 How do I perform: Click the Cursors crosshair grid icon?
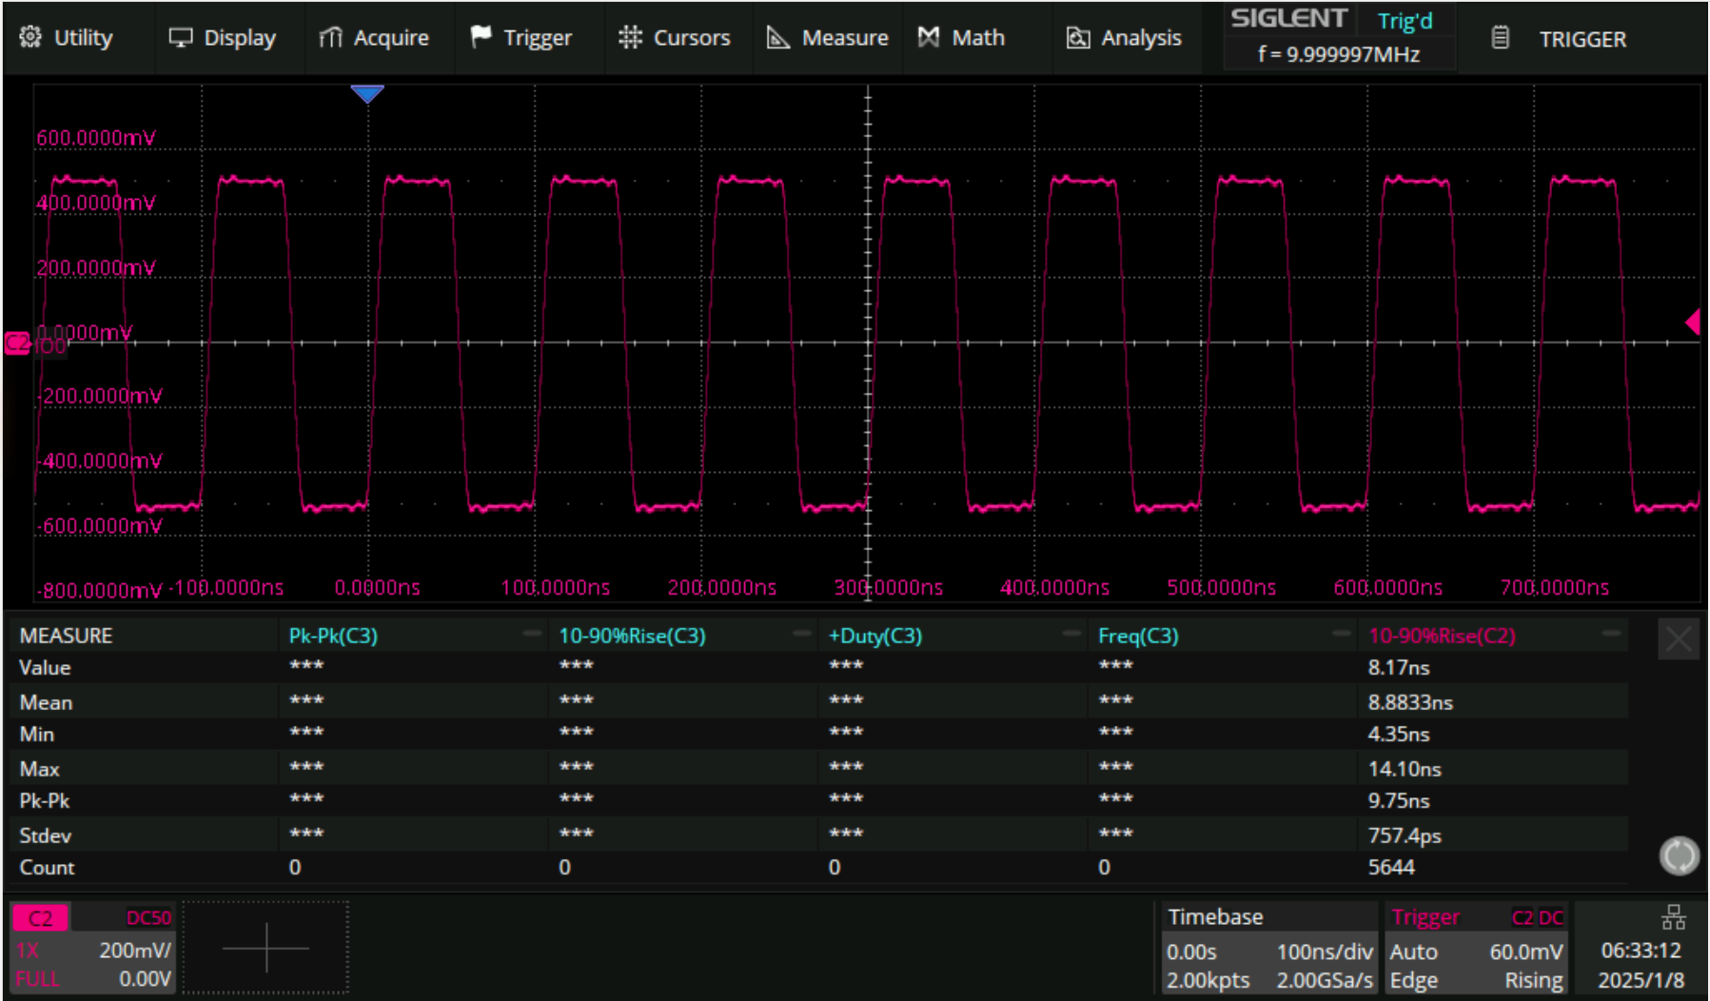630,37
